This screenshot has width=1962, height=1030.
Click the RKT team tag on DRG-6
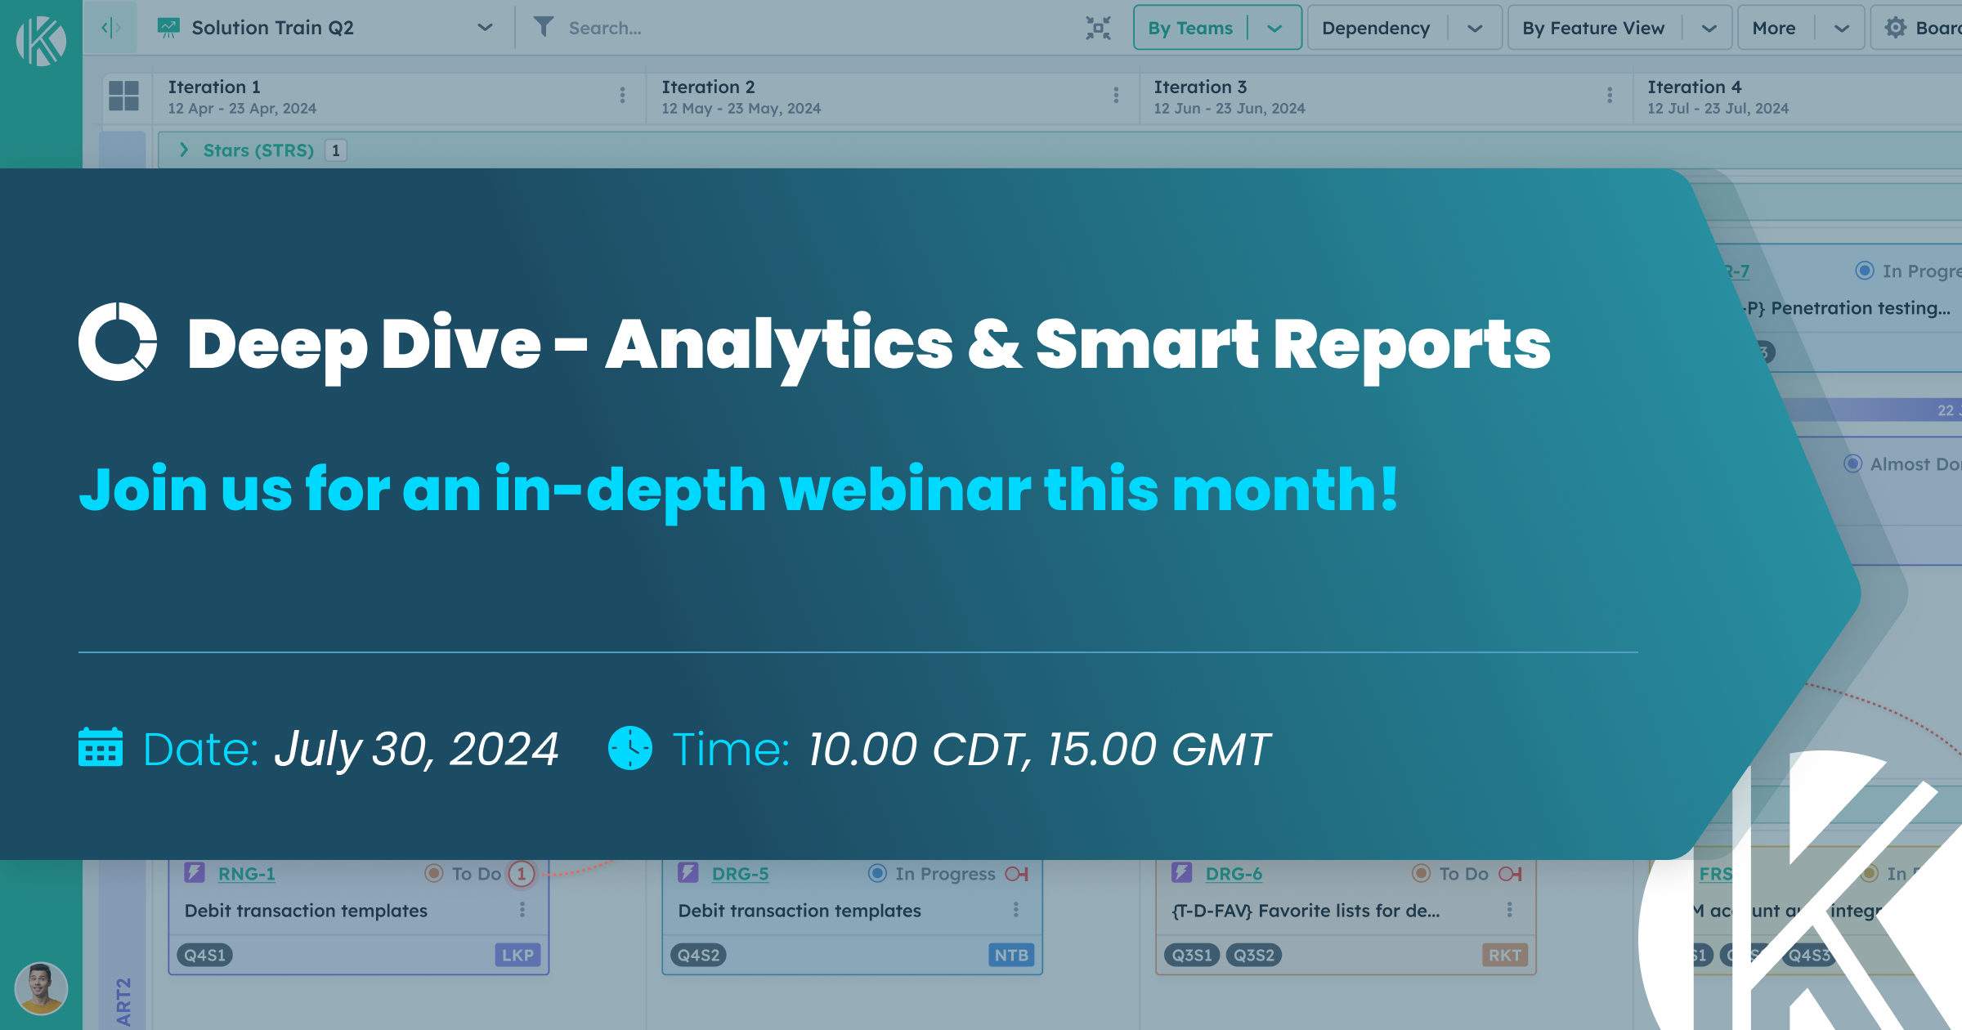(1506, 955)
